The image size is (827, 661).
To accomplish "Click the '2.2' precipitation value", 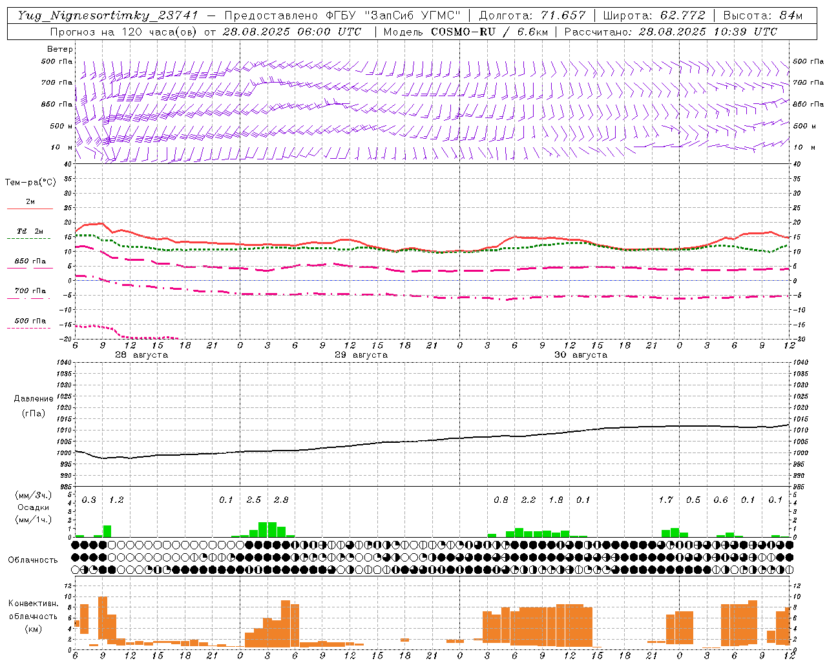I will click(x=529, y=500).
